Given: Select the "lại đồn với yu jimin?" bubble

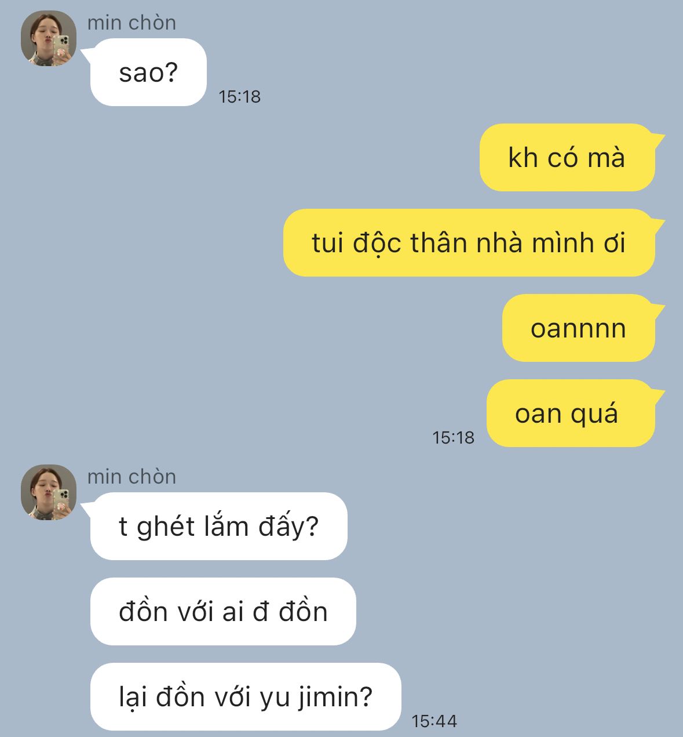Looking at the screenshot, I should coord(246,696).
